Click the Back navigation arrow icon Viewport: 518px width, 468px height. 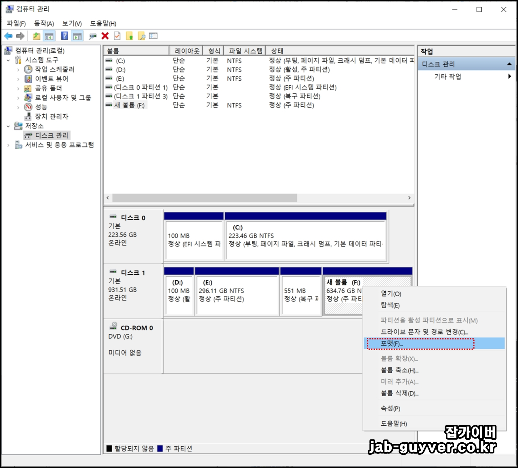(8, 36)
